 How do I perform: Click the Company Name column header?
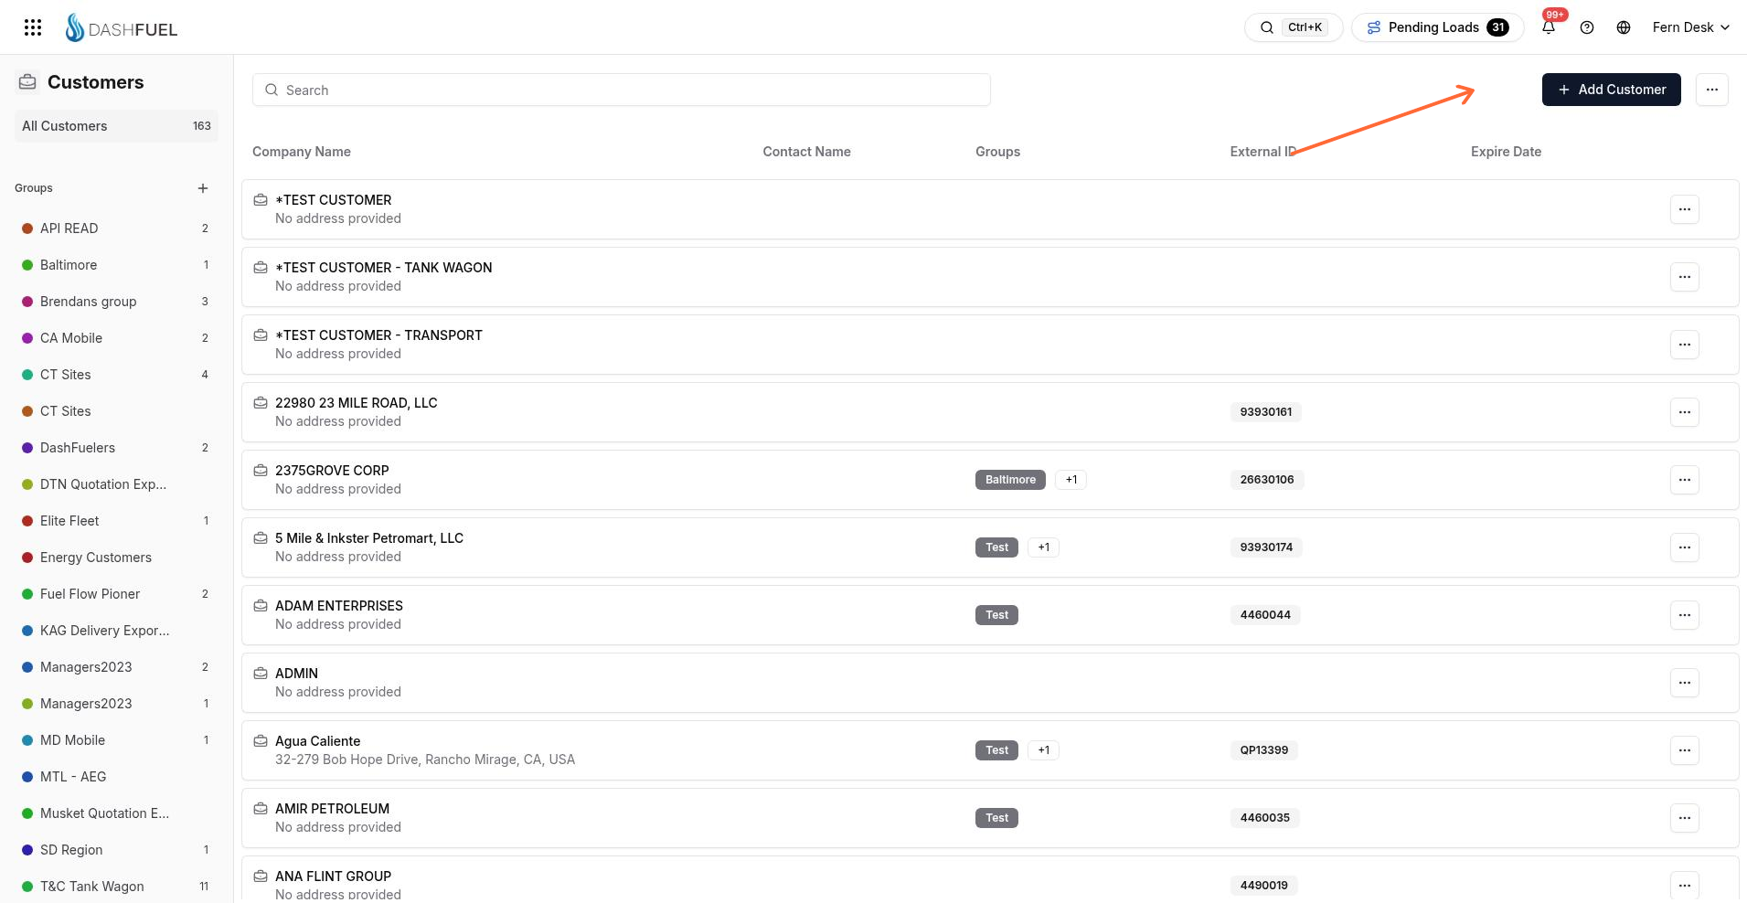[302, 152]
